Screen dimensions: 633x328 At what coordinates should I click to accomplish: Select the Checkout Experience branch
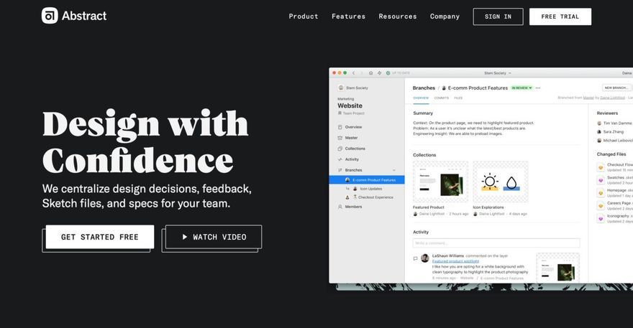375,197
